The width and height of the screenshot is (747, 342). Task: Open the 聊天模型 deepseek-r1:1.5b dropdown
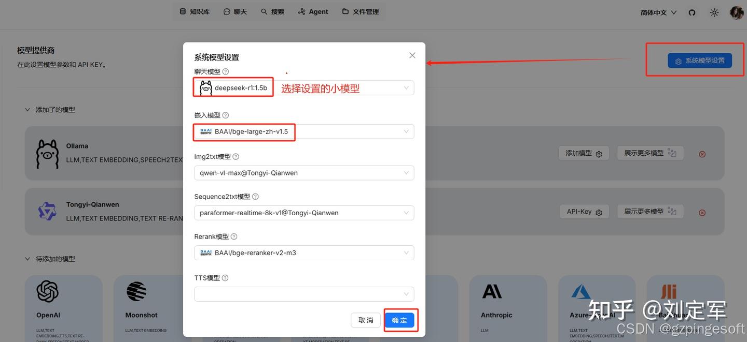(x=342, y=88)
